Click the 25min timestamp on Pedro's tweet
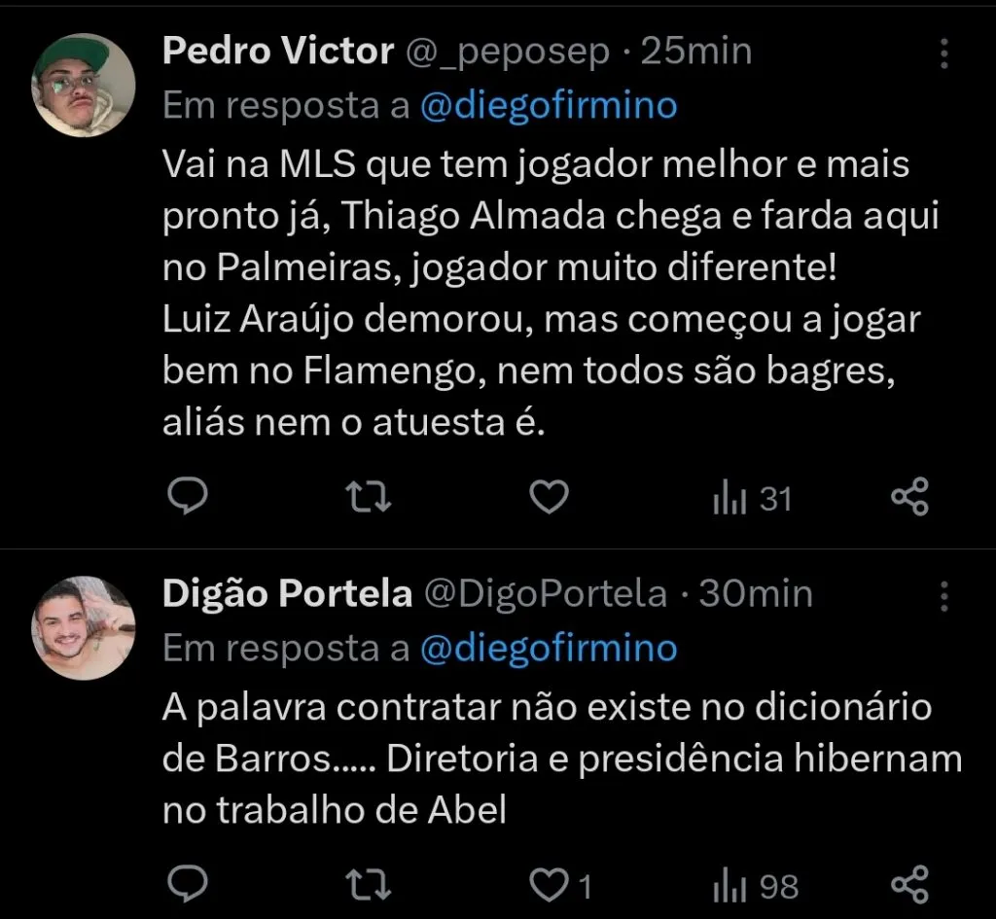996x919 pixels. pos(696,50)
